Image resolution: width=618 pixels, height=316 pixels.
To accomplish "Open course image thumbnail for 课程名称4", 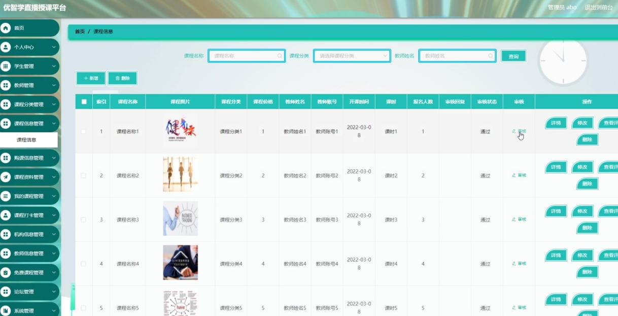I will click(x=180, y=262).
